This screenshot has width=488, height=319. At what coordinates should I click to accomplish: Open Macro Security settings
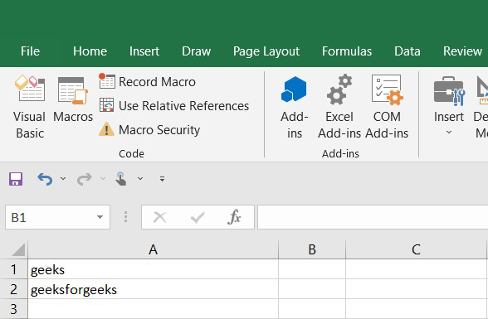149,130
